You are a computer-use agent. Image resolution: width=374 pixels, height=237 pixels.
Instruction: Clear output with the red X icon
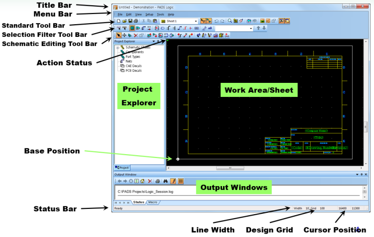(x=150, y=181)
